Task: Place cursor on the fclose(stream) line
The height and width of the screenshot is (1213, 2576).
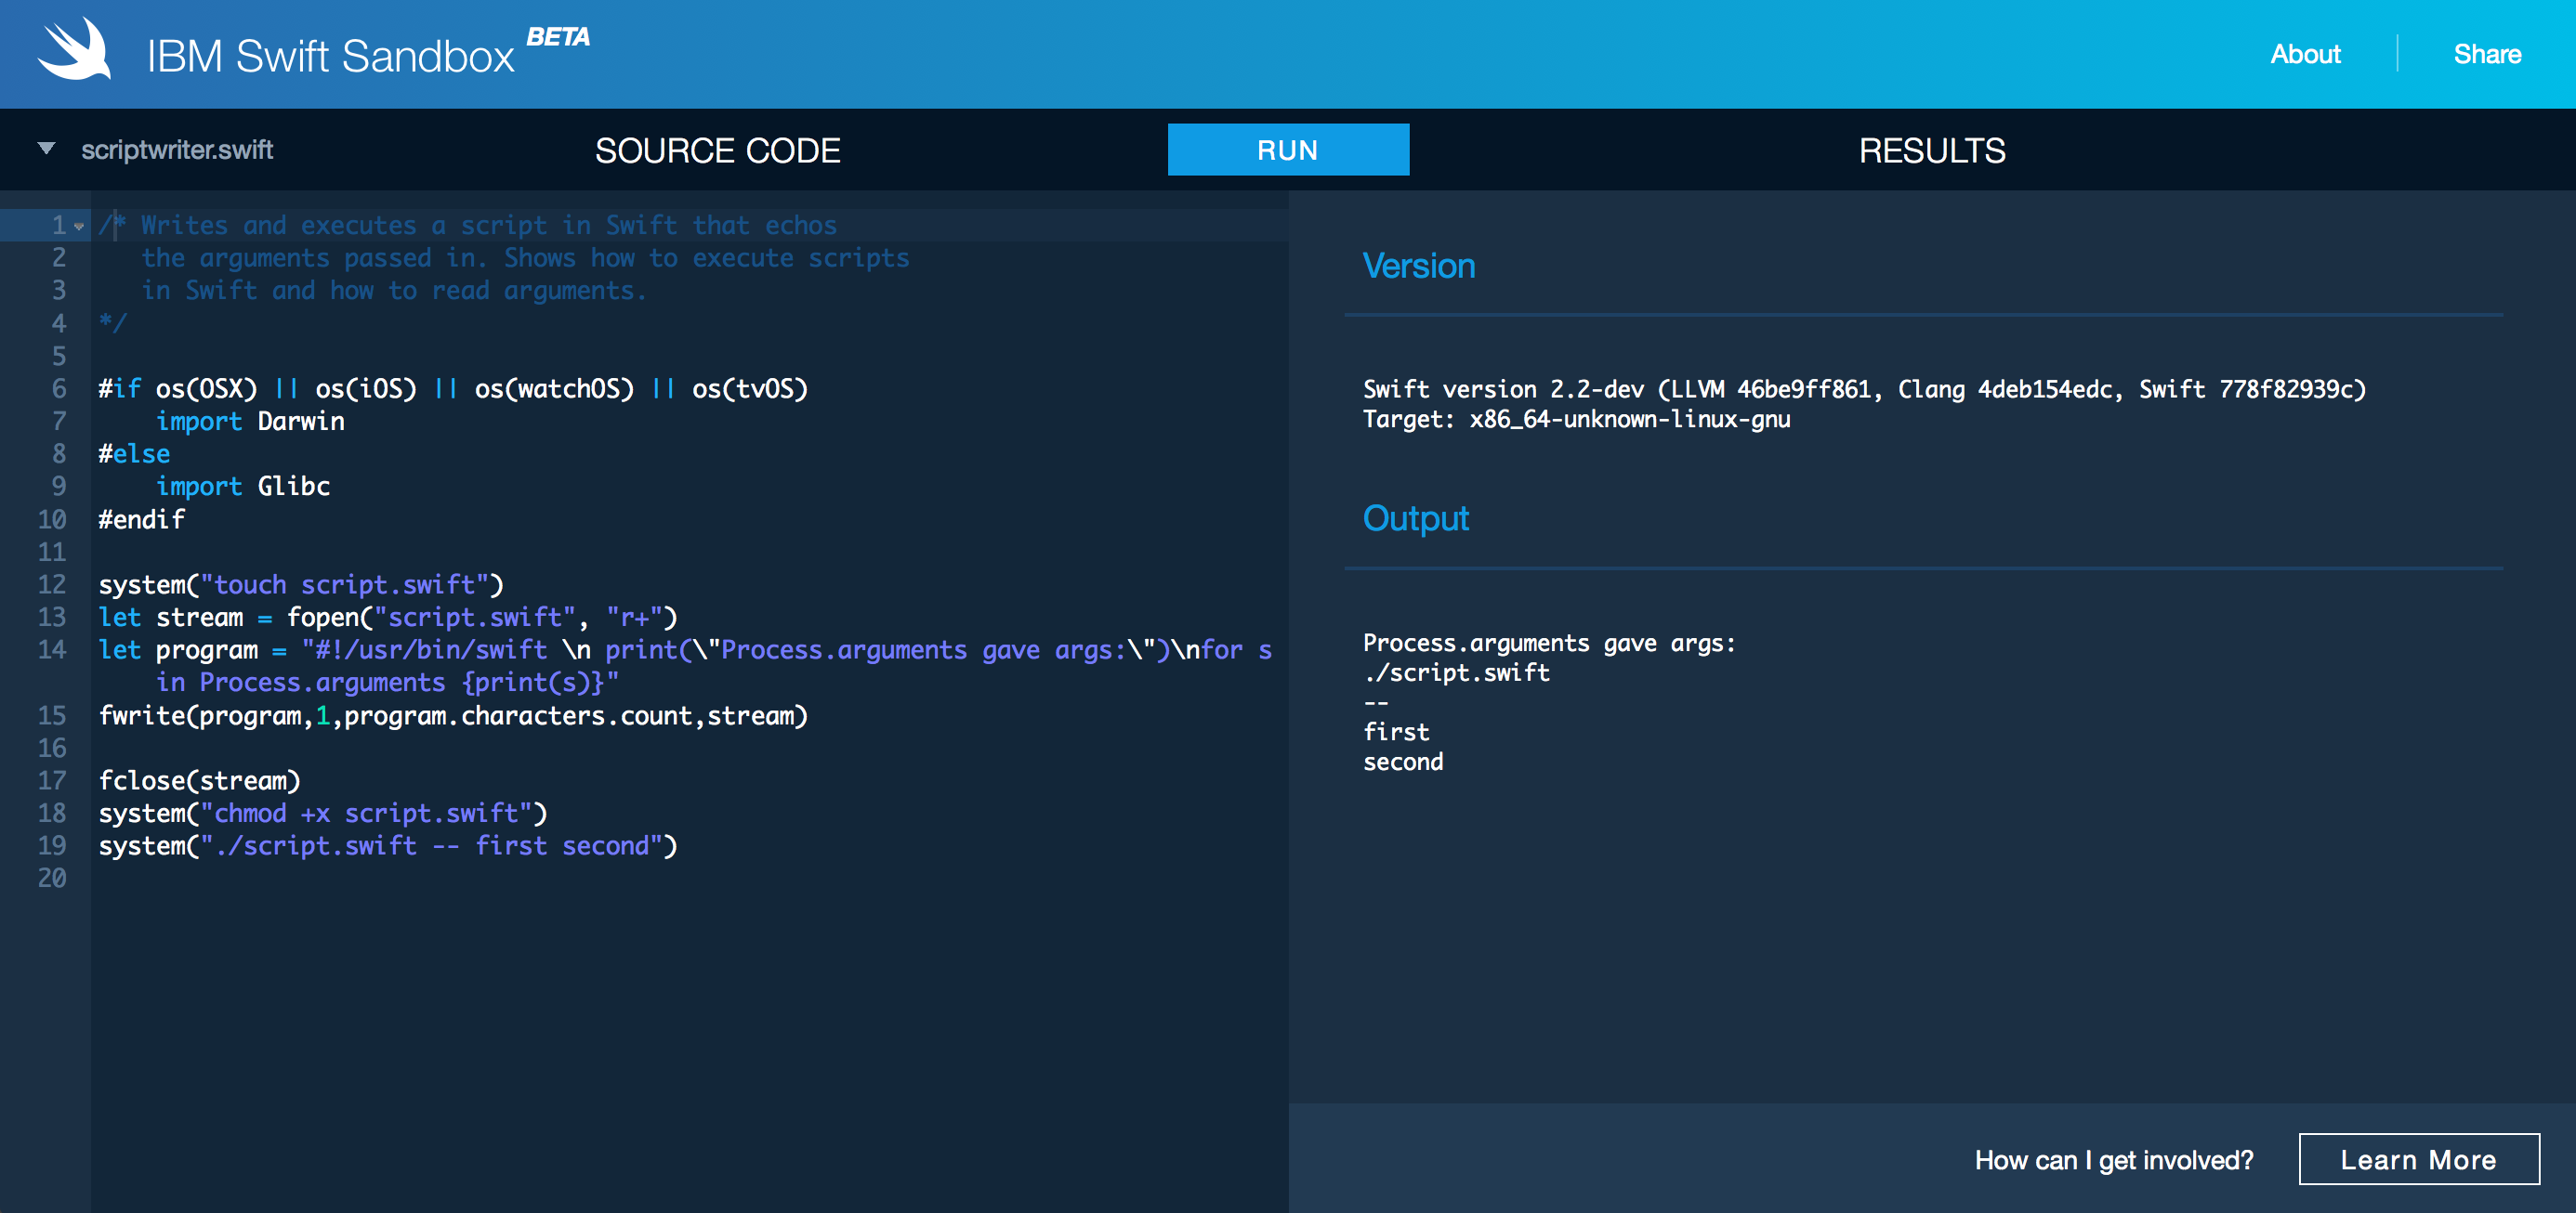Action: point(199,780)
